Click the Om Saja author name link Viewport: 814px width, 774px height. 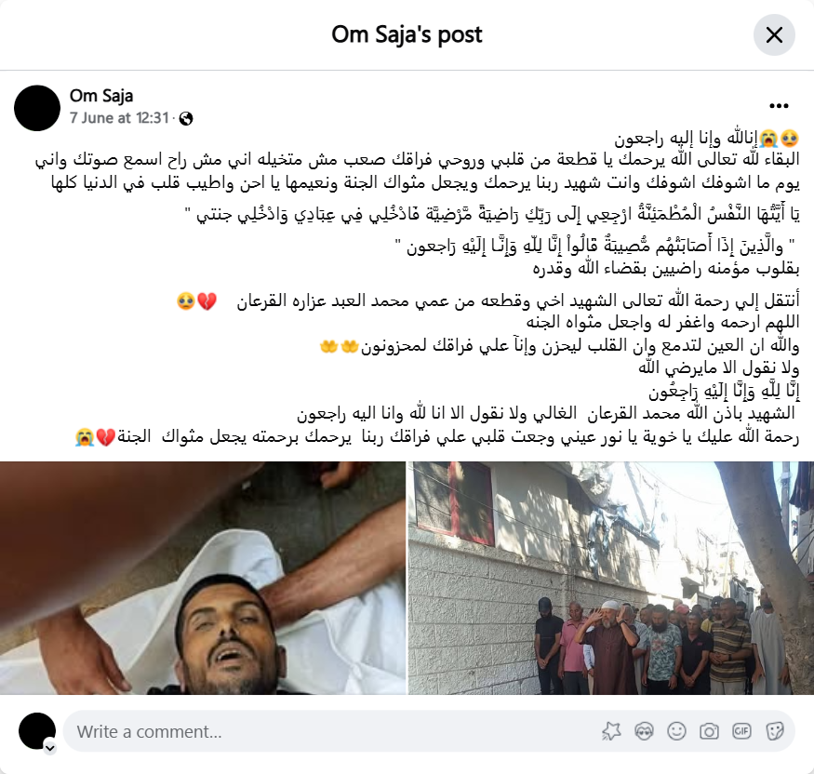101,96
